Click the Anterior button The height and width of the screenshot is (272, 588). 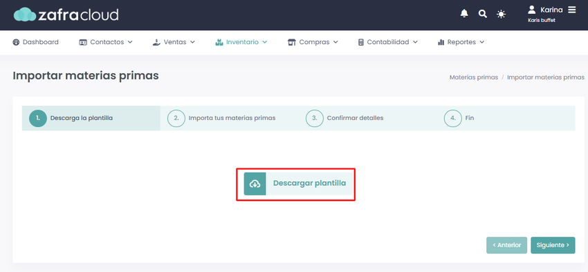click(506, 246)
